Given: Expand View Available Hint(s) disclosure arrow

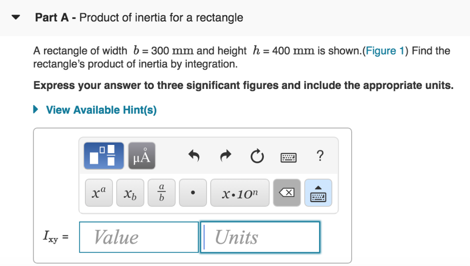Looking at the screenshot, I should coord(35,110).
